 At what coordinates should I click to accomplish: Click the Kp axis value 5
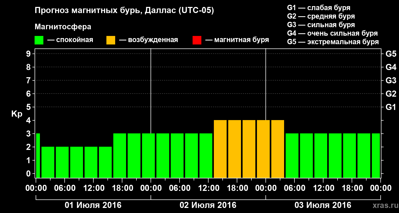click(x=29, y=107)
